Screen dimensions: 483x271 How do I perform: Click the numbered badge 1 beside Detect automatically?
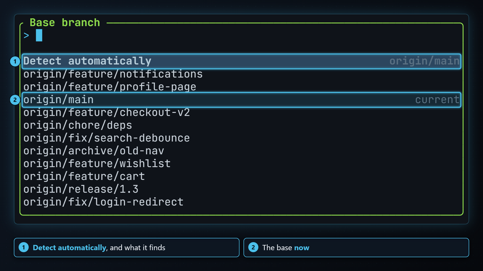click(x=15, y=61)
